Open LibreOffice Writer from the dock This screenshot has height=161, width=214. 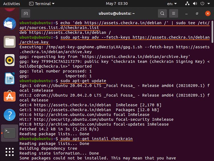[9, 78]
